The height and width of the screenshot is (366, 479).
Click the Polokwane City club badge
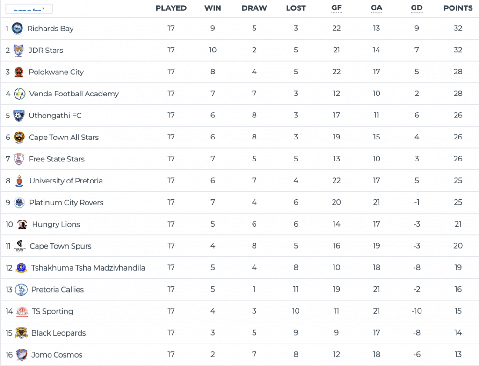coord(19,72)
